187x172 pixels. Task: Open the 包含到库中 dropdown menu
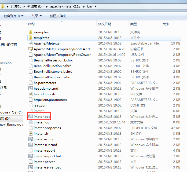point(13,16)
